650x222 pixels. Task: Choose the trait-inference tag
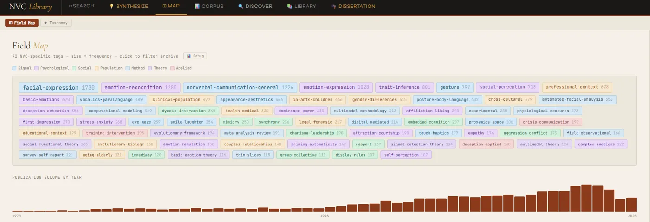(404, 87)
